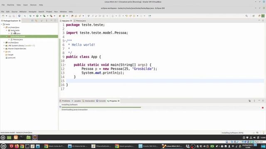Image resolution: width=266 pixels, height=149 pixels.
Task: Toggle Link with Editor in Package Explorer
Action: point(36,21)
